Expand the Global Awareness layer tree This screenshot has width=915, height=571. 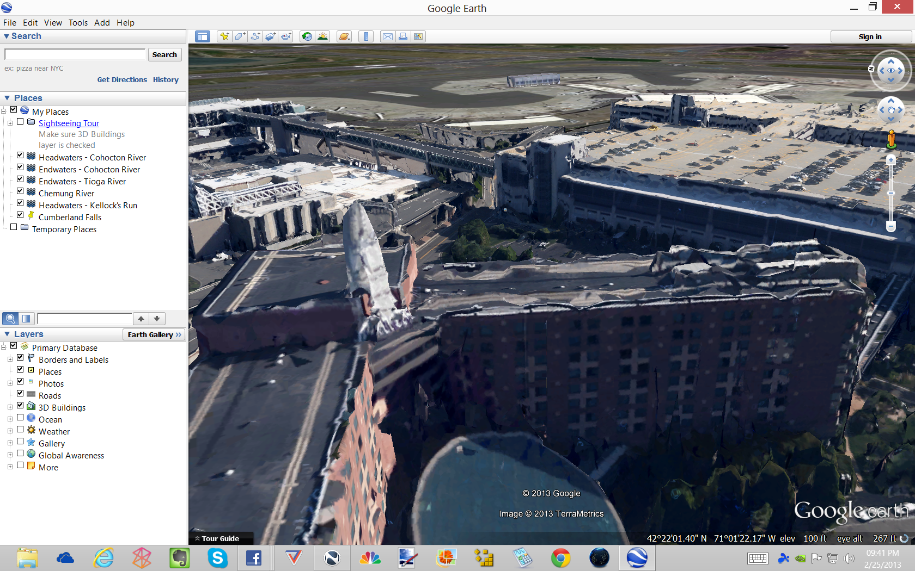[10, 455]
